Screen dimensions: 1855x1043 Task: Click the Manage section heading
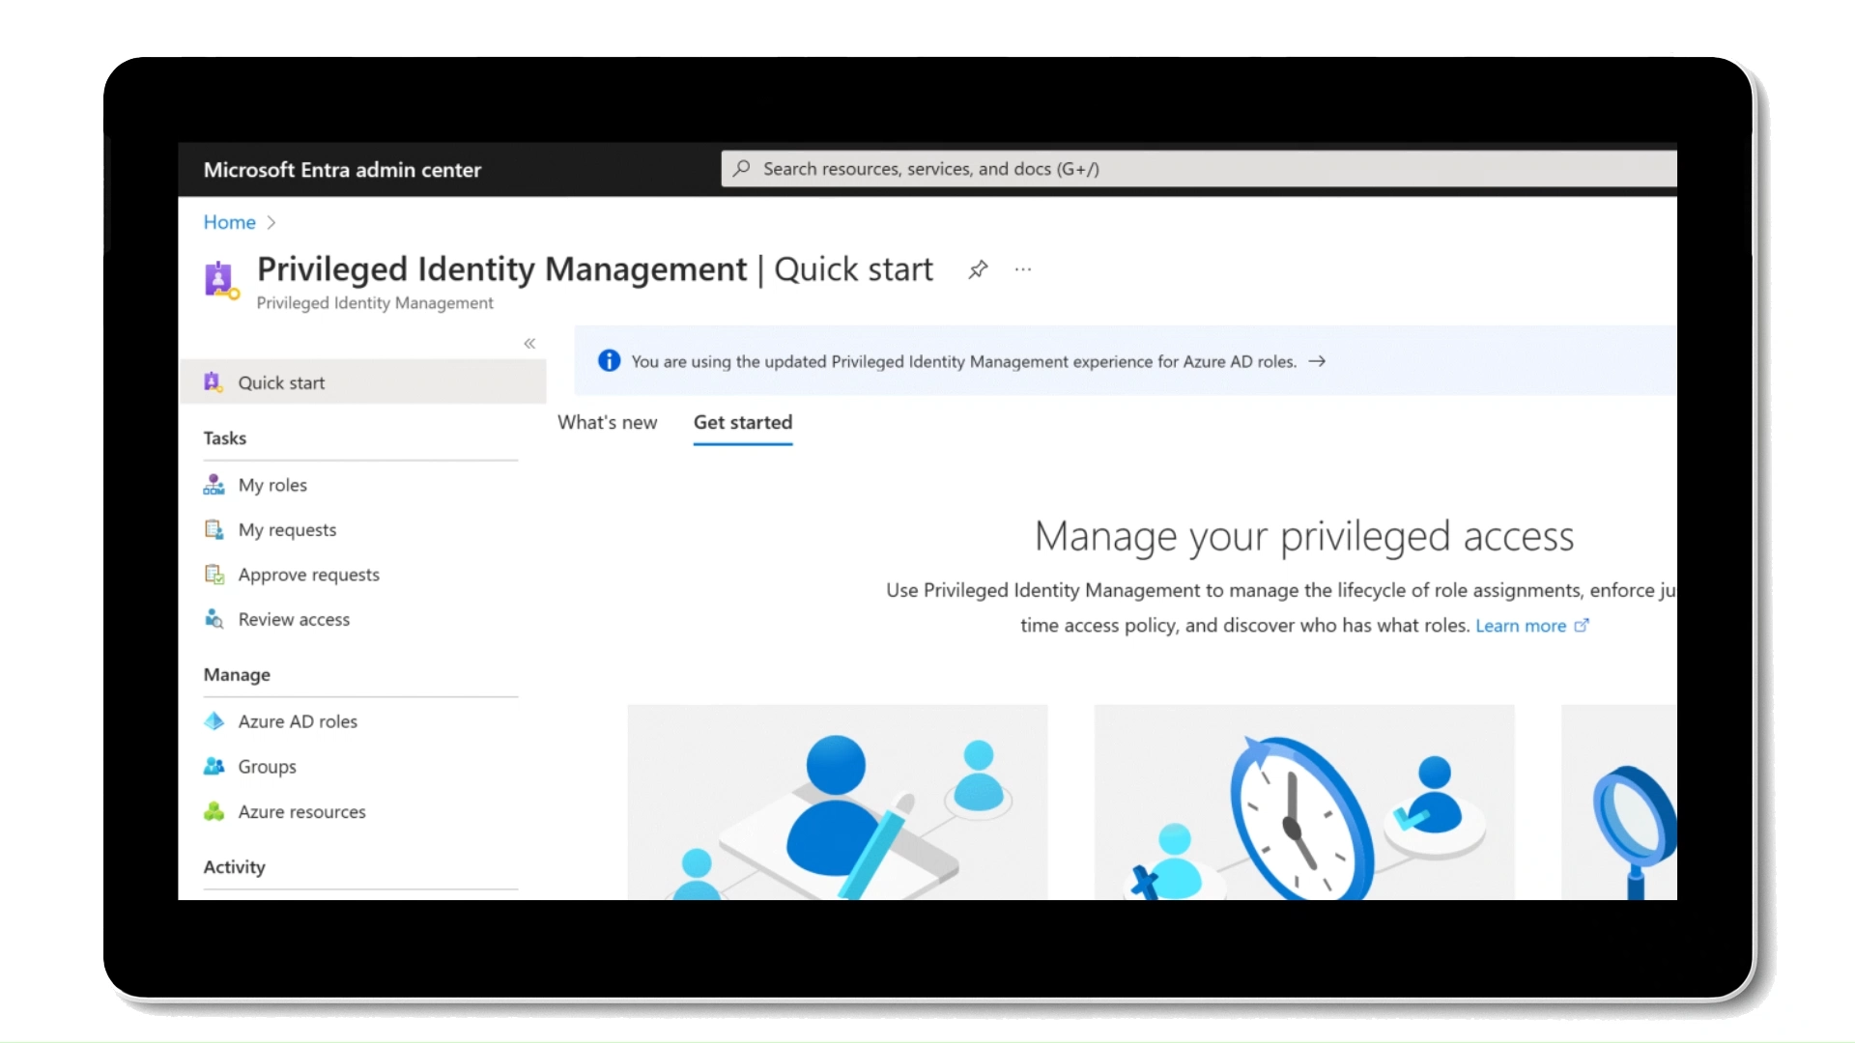237,674
